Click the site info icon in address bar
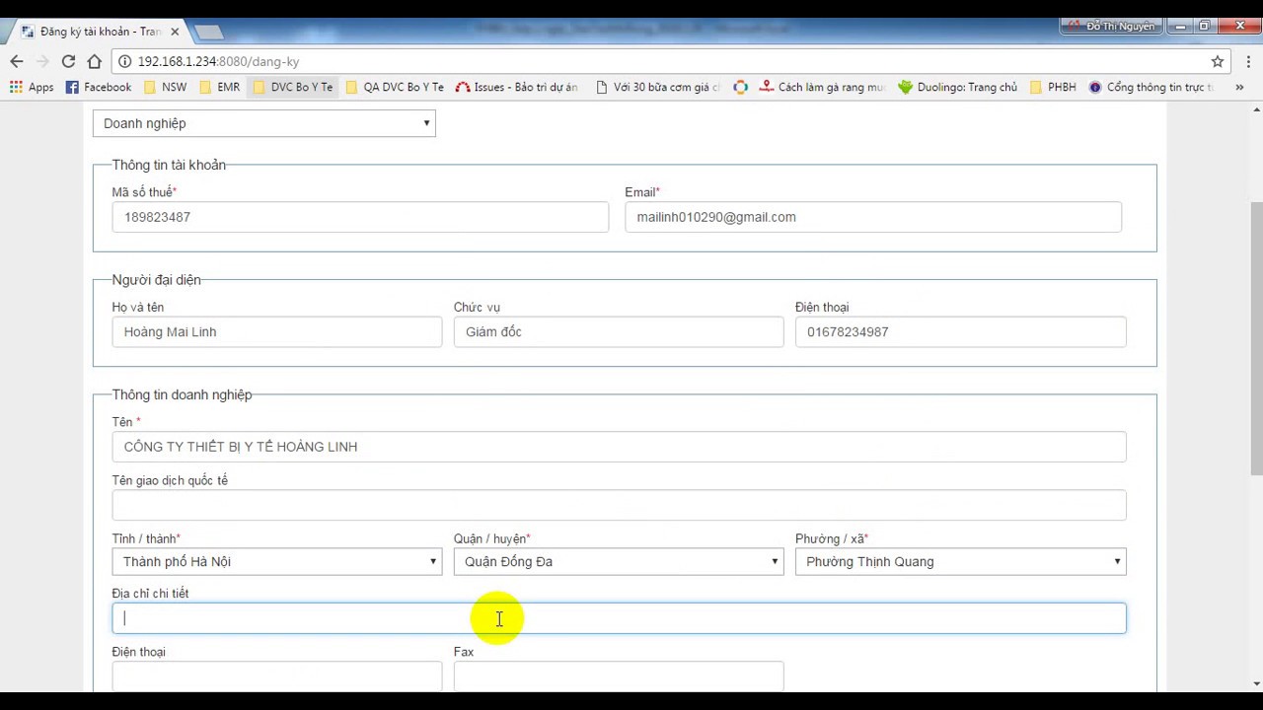Image resolution: width=1263 pixels, height=710 pixels. pos(125,61)
